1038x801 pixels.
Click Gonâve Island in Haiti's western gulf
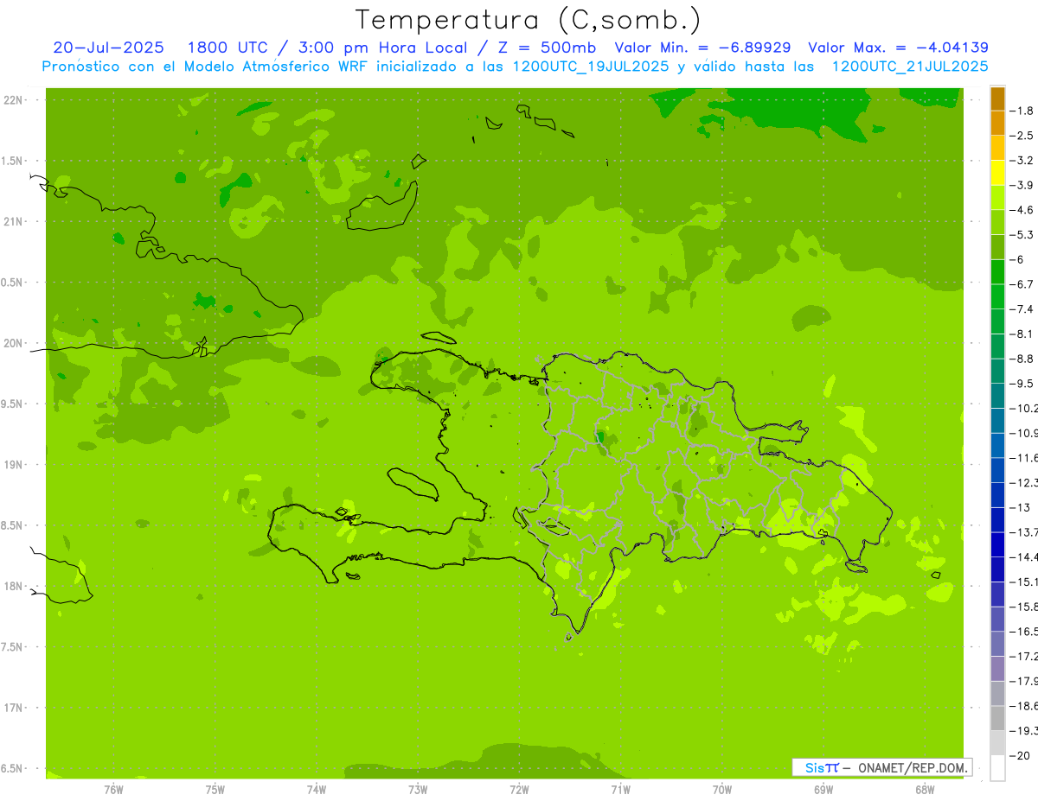412,483
